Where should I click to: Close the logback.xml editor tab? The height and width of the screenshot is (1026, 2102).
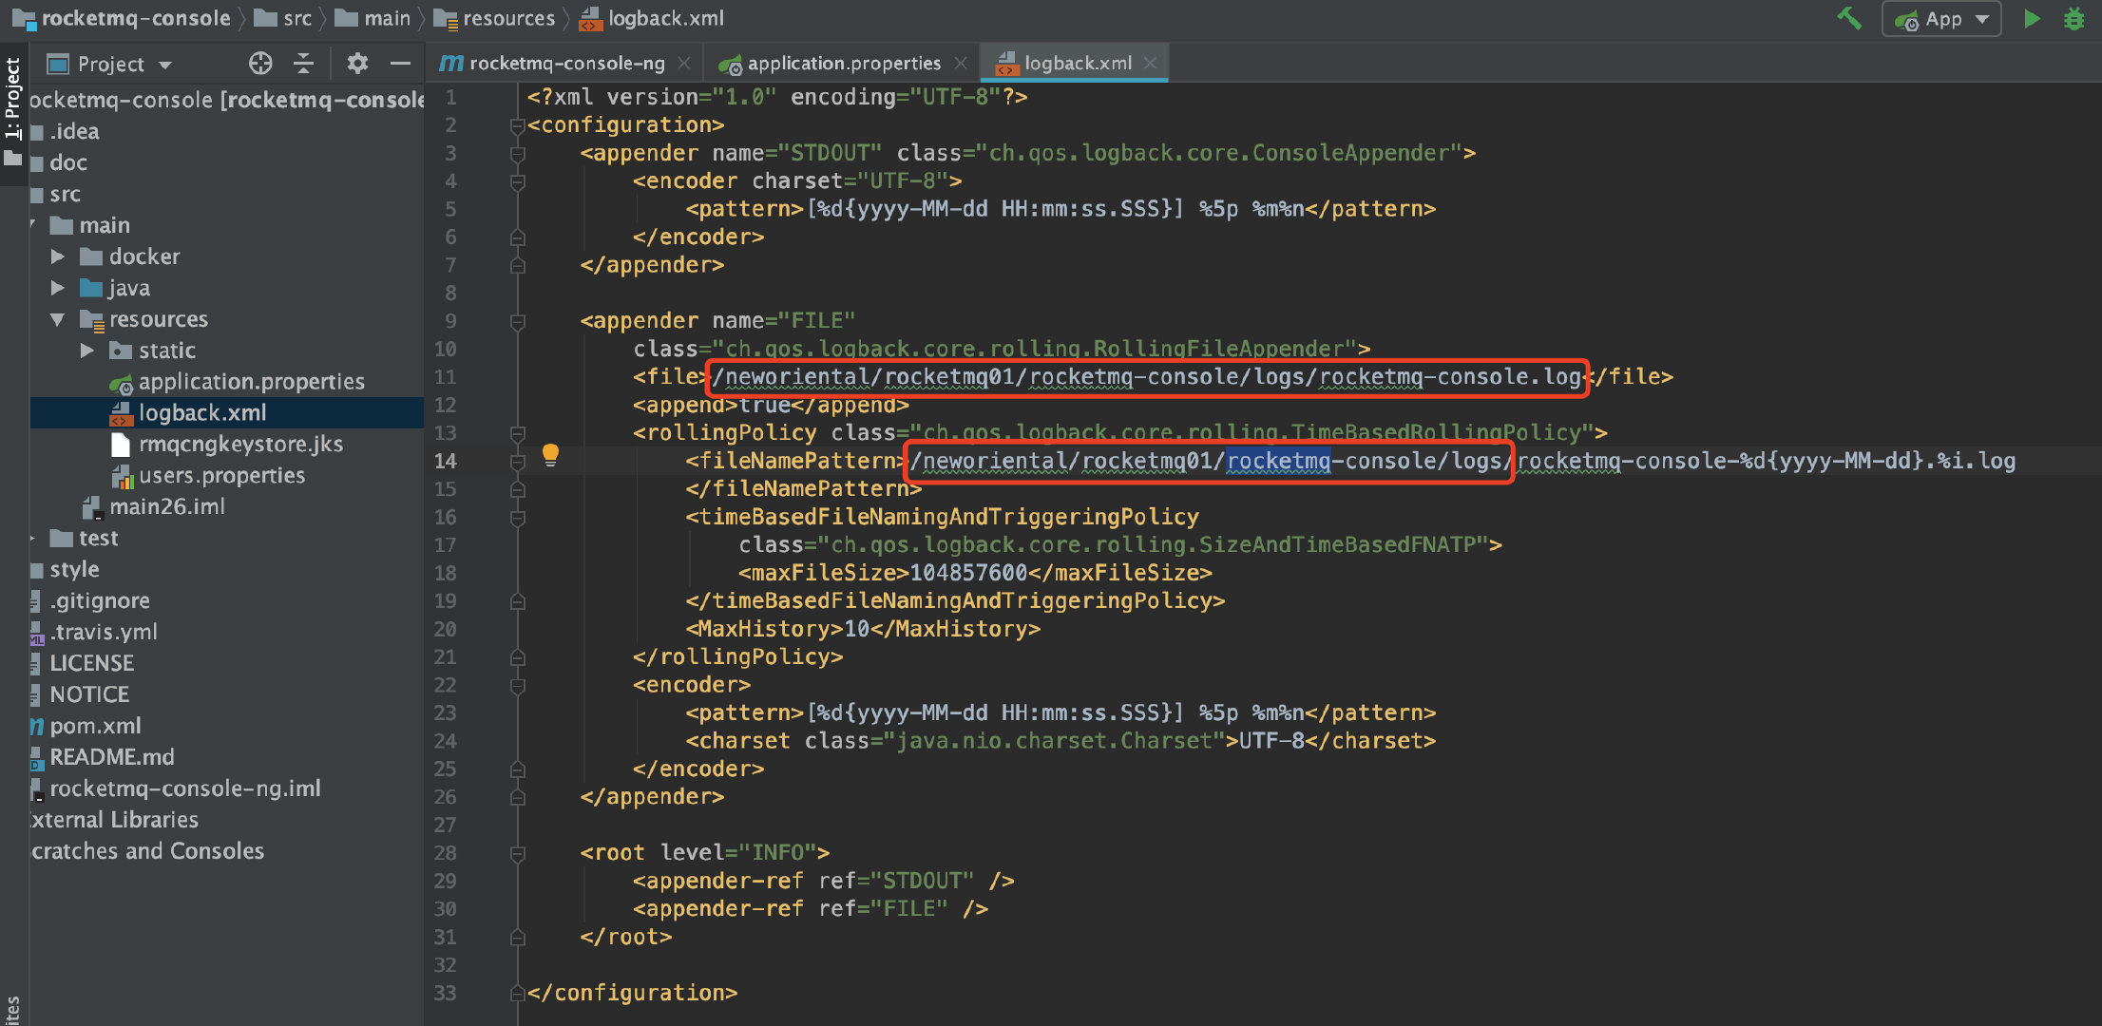[x=1151, y=63]
